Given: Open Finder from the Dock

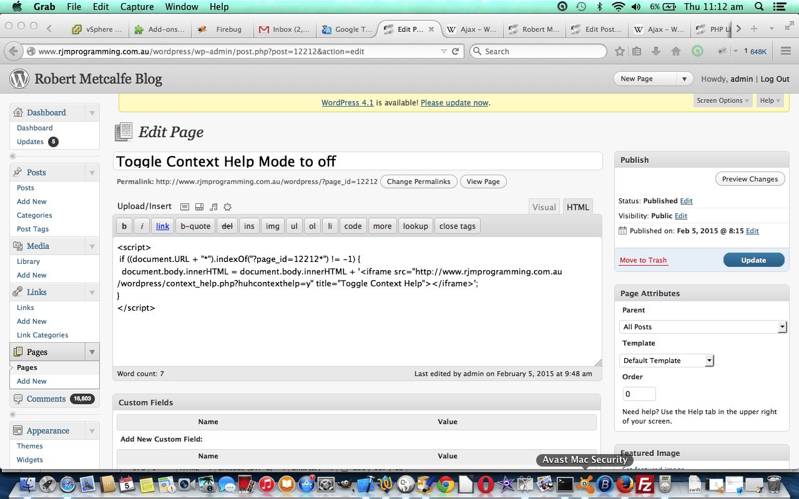Looking at the screenshot, I should tap(27, 484).
